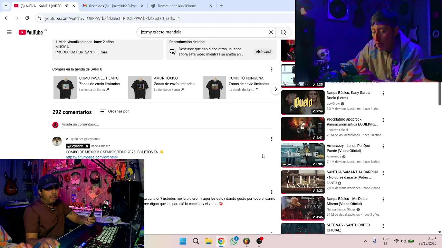Open options menu for Me Da Lo Mismo video
The width and height of the screenshot is (442, 248).
point(383,199)
